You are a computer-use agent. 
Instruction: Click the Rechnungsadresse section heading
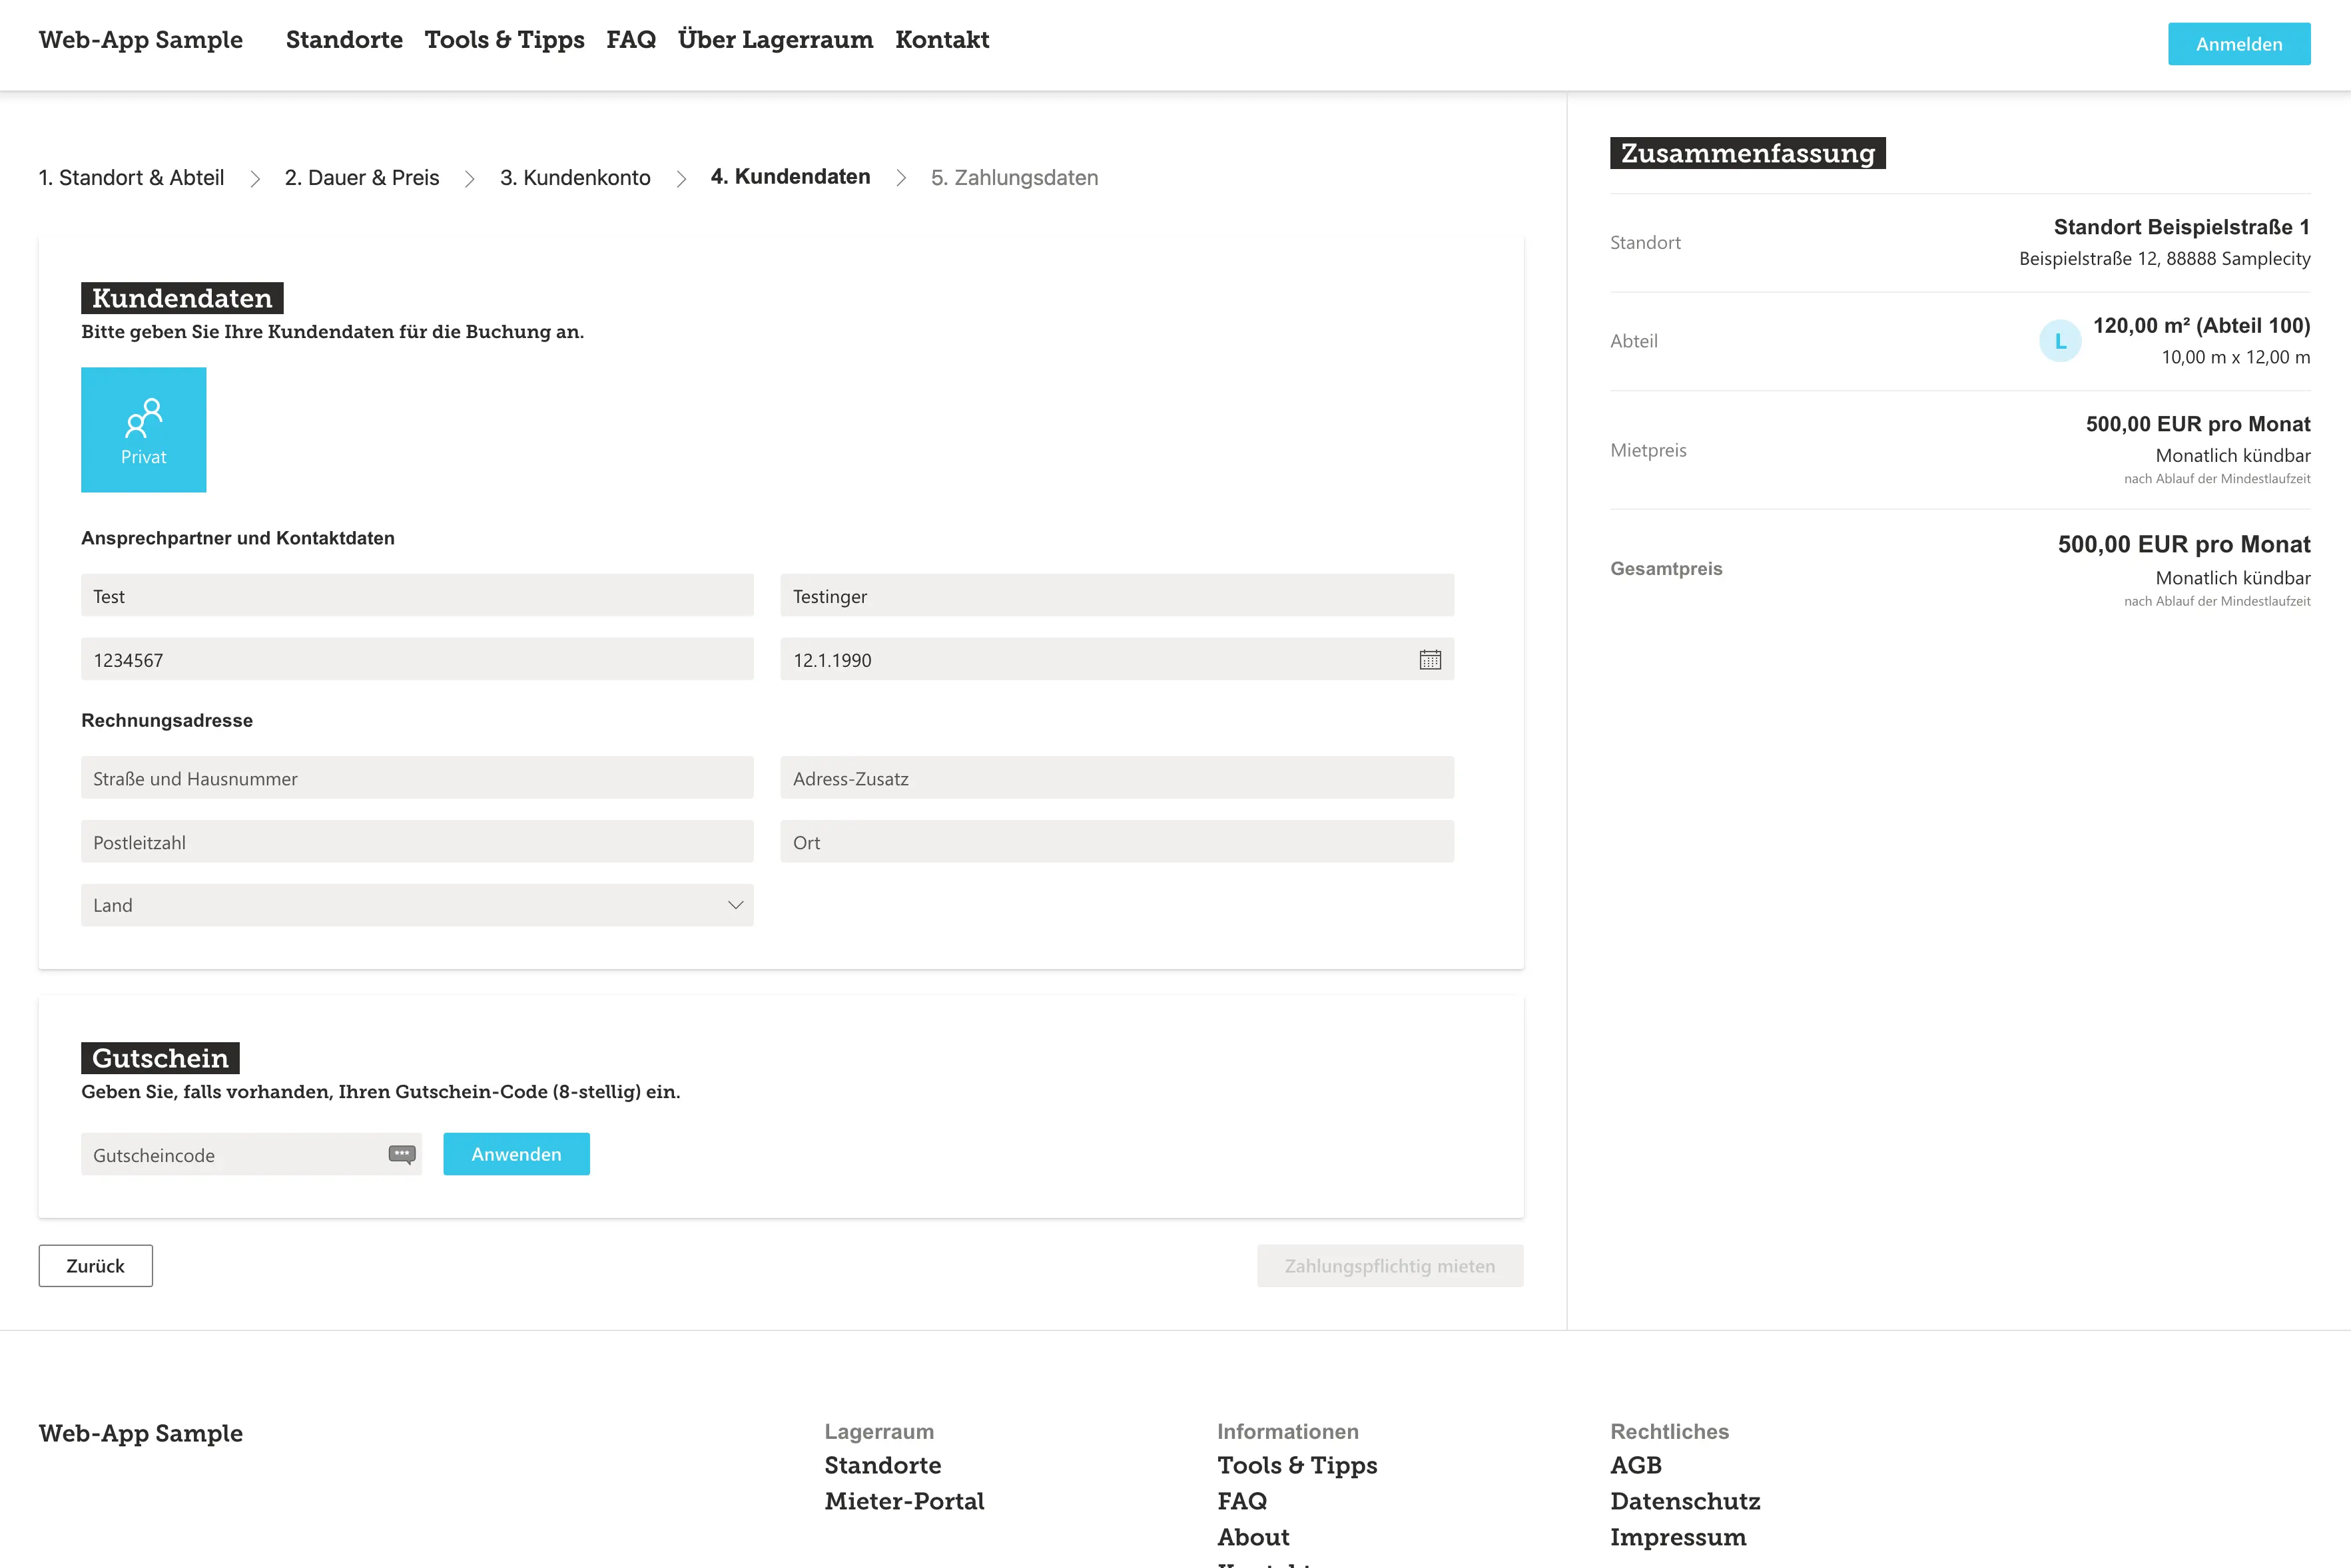(x=167, y=721)
